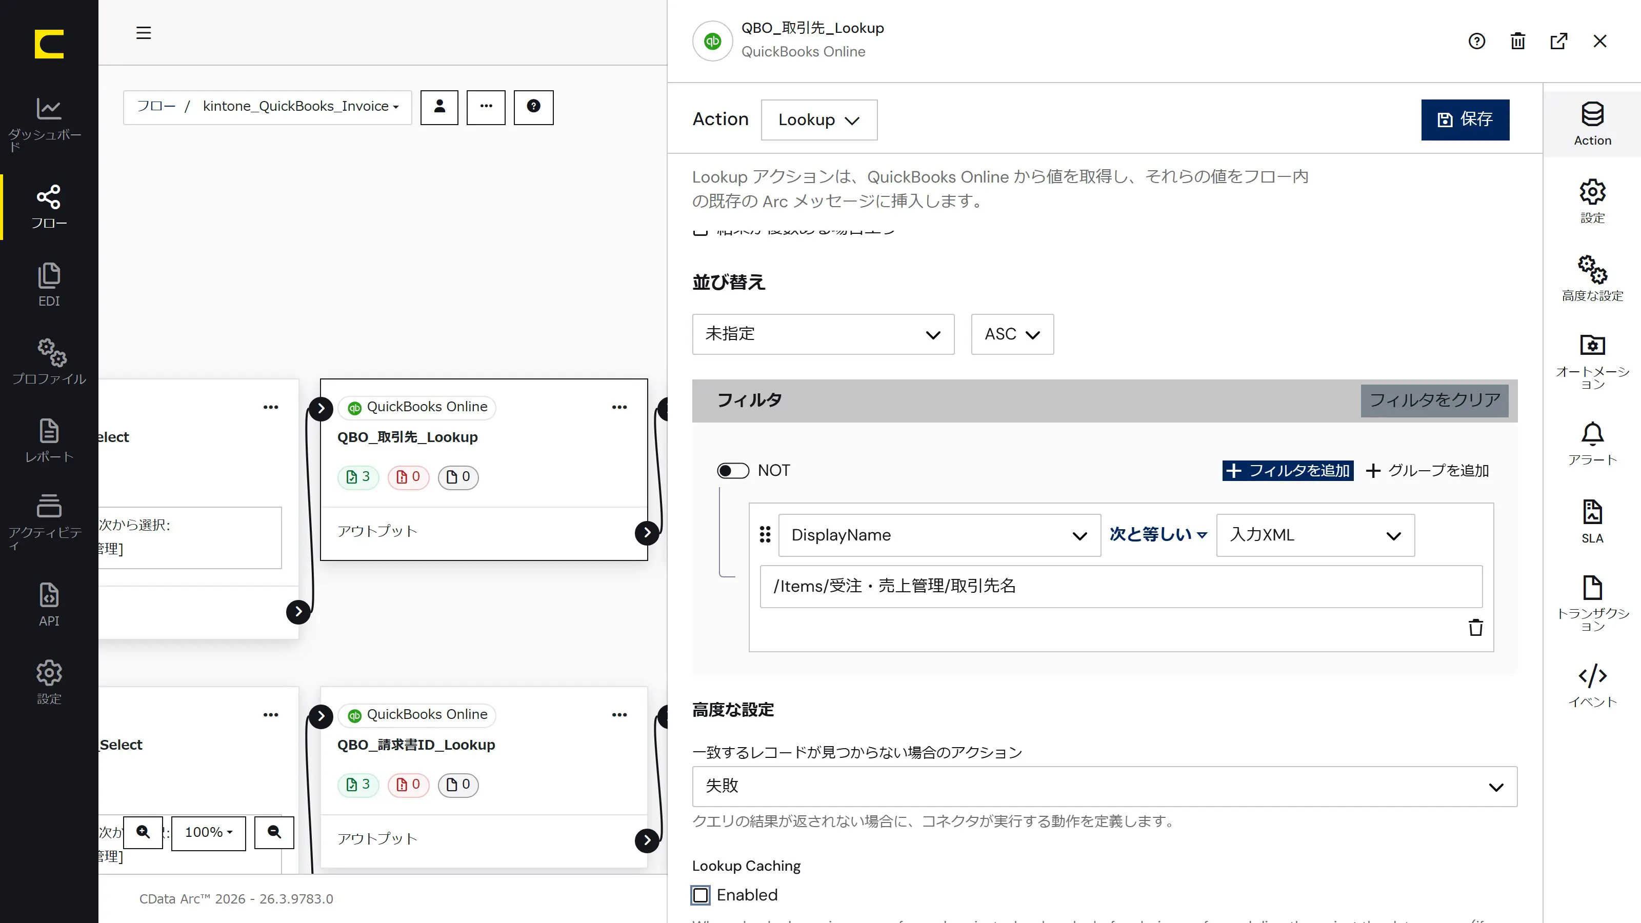Screen dimensions: 1641x923
Task: Delete the DisplayName filter row
Action: (1475, 627)
